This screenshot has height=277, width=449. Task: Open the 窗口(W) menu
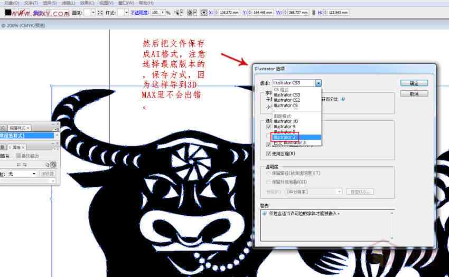(126, 3)
